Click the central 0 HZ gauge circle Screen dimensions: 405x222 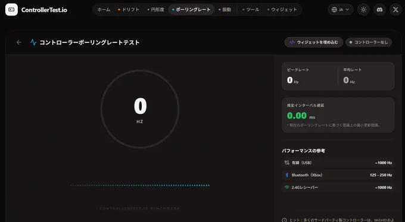coord(140,109)
